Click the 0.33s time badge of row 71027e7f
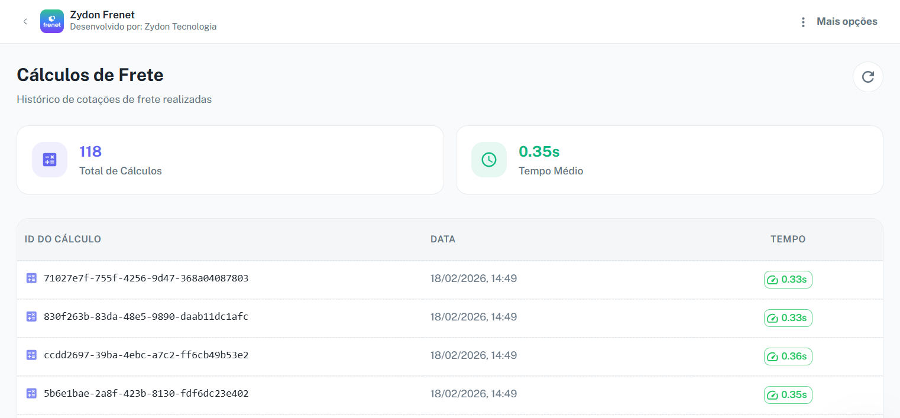 pos(788,279)
